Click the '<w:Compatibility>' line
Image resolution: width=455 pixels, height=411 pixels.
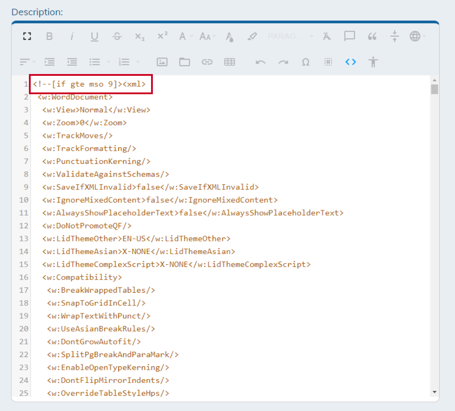click(x=82, y=277)
